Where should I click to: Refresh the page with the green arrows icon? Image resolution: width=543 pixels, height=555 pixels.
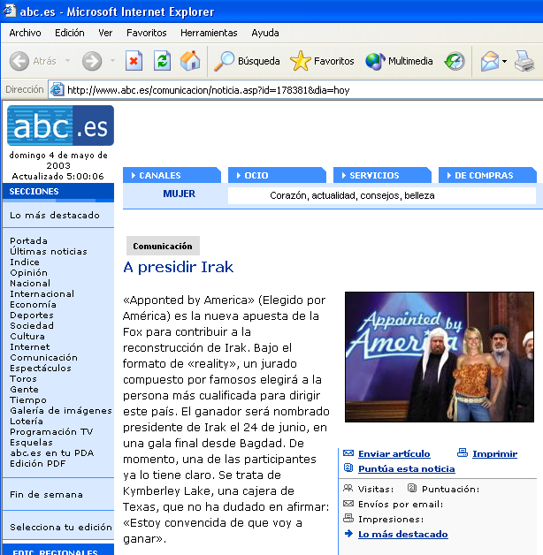162,61
